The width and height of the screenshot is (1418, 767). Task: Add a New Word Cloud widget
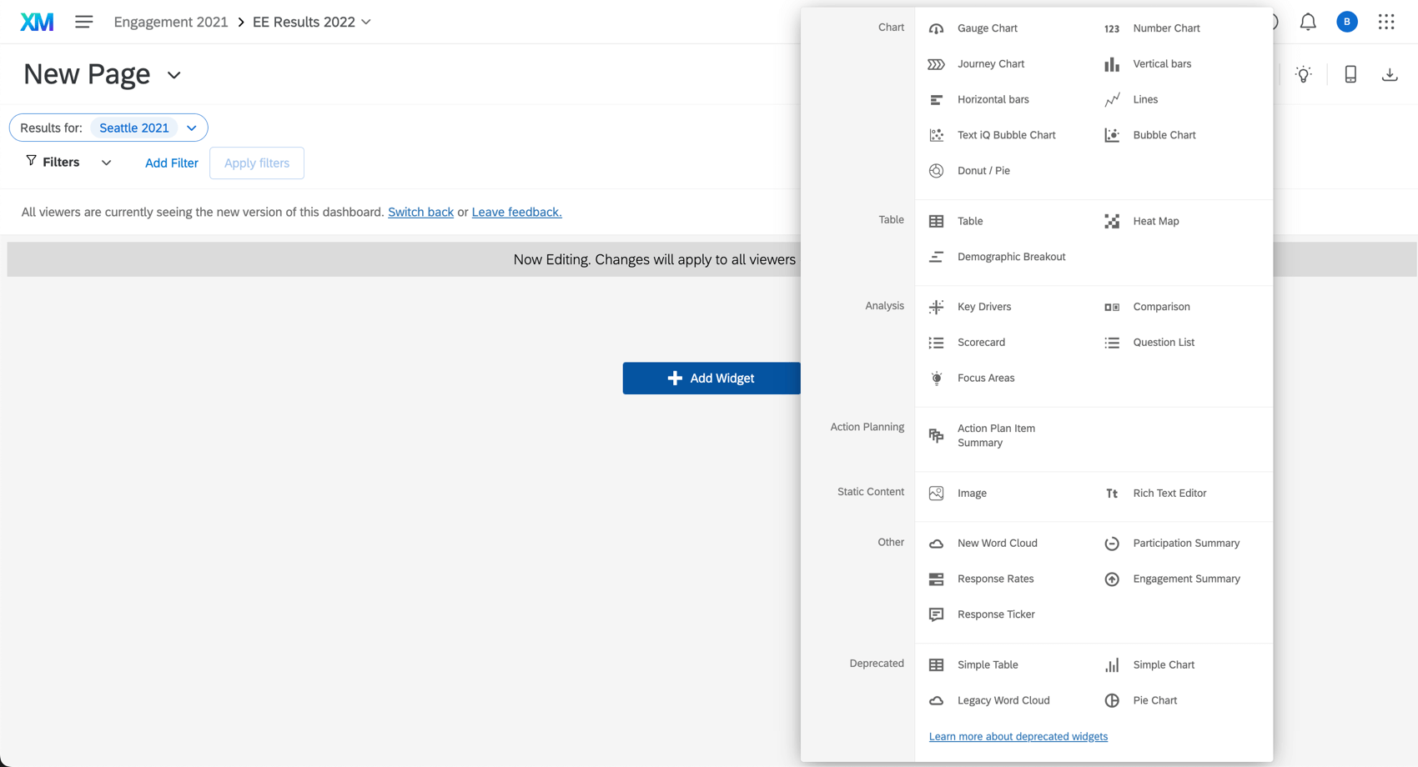997,543
